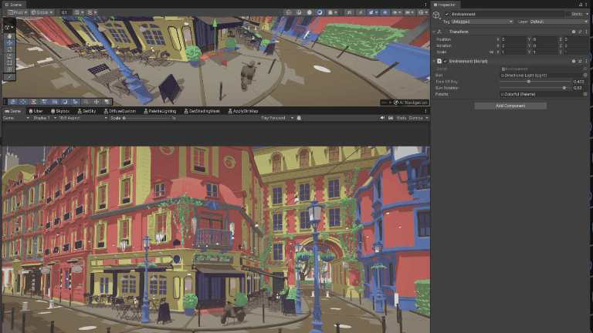Open Transform component presets icon

(580, 32)
